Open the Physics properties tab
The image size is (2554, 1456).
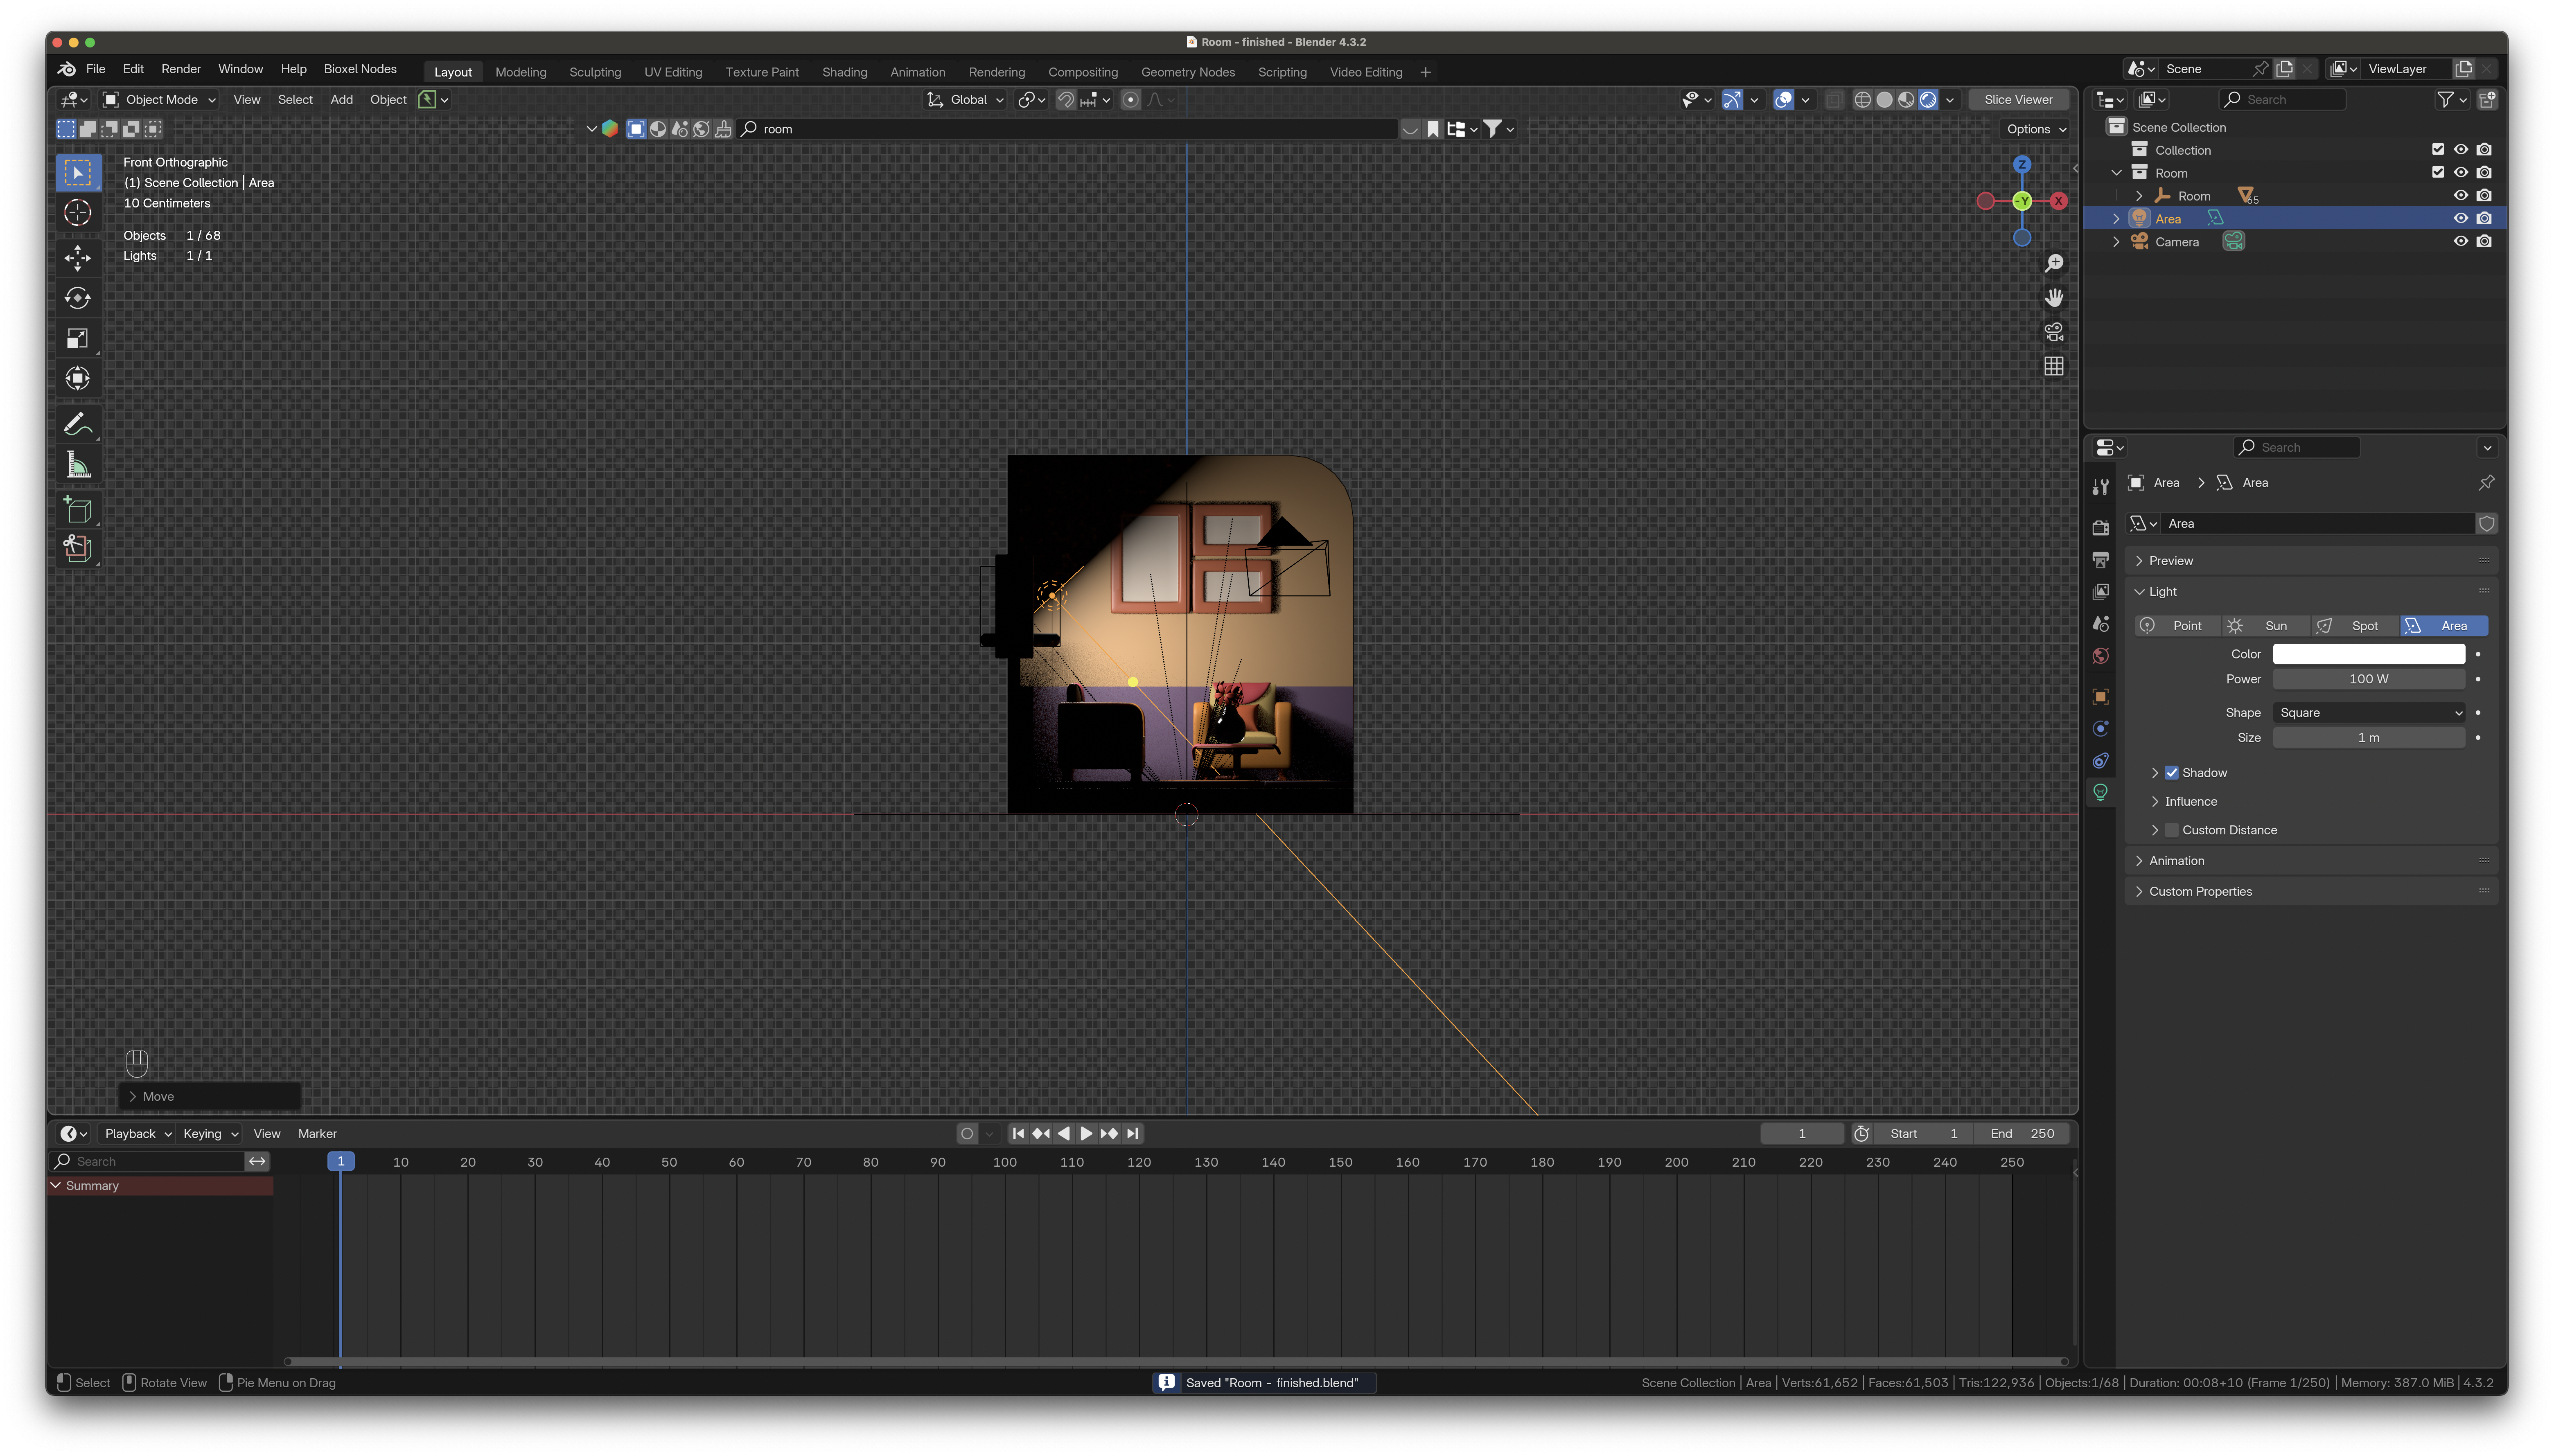[x=2101, y=728]
